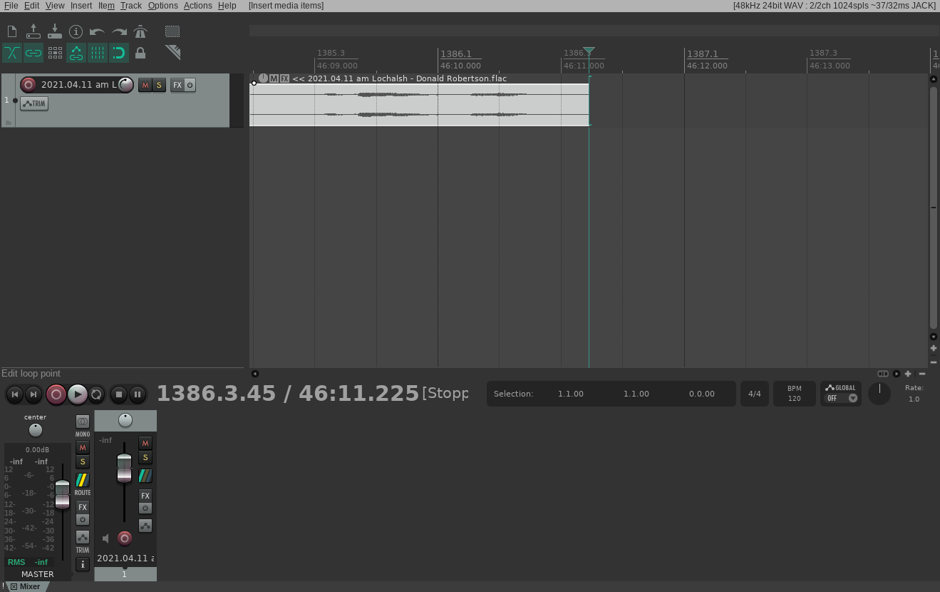
Task: Open the Help menu
Action: 227,5
